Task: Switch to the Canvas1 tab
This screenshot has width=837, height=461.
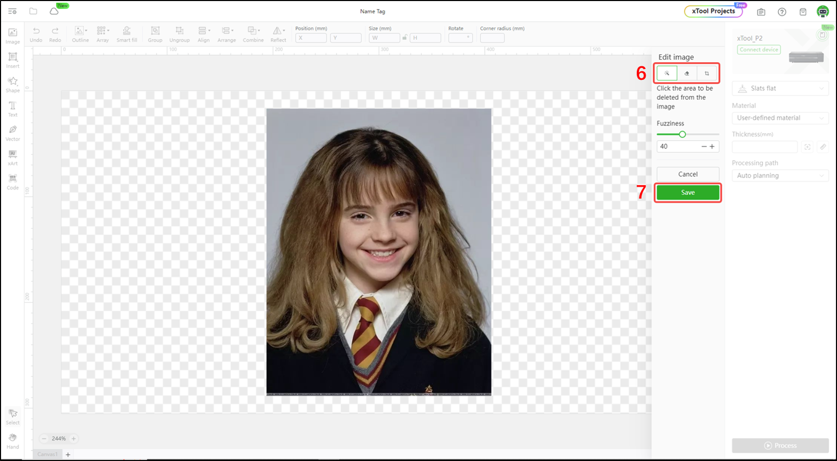Action: point(48,454)
